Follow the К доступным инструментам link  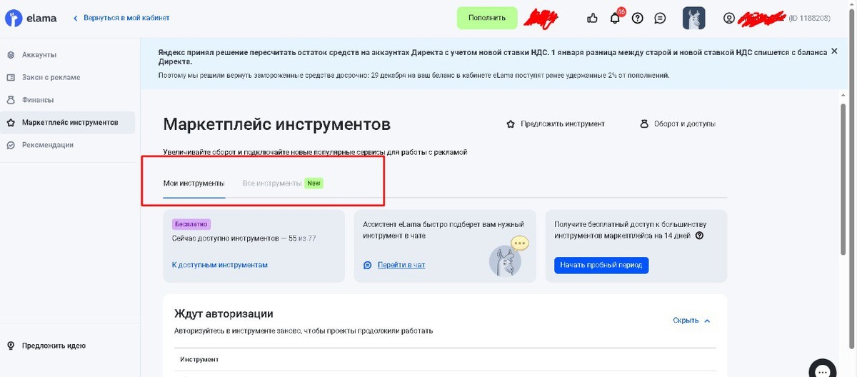click(220, 265)
